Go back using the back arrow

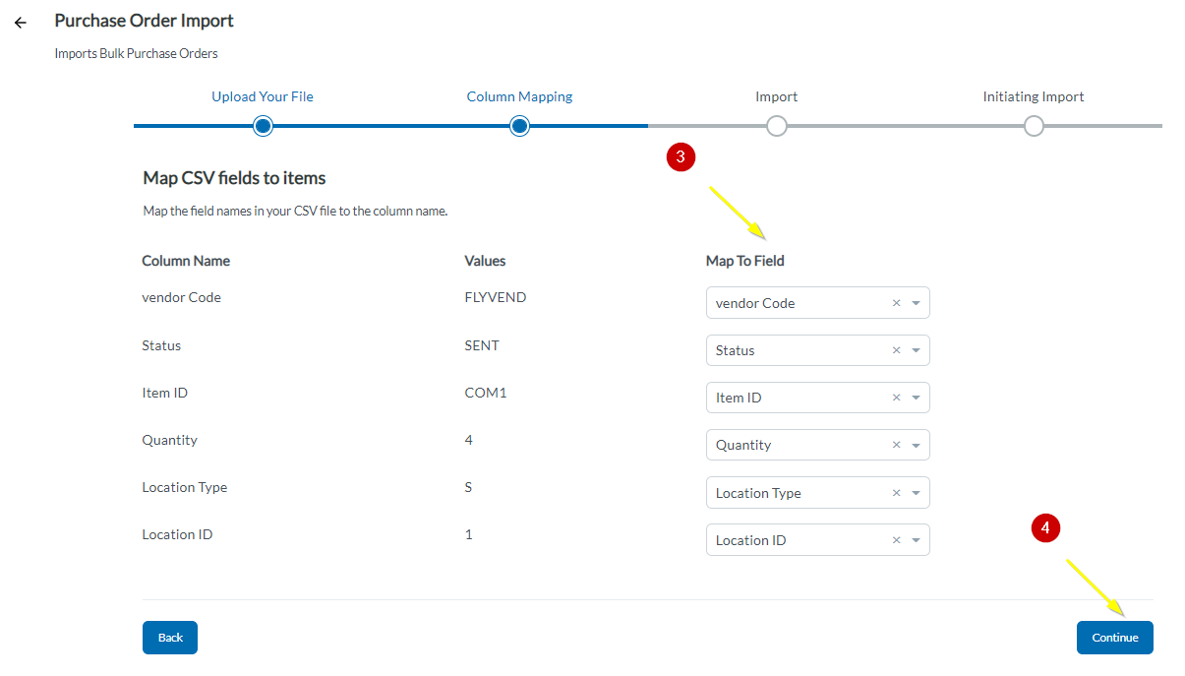20,22
